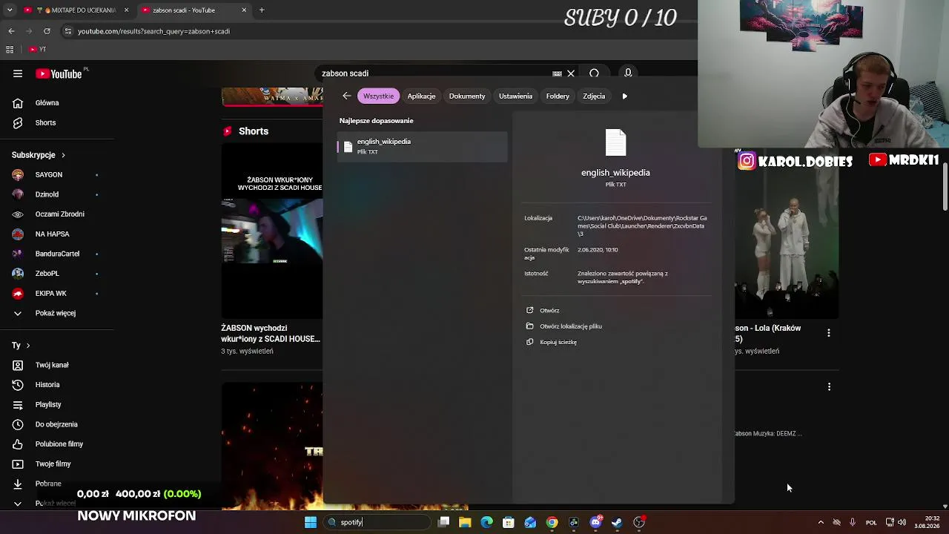Viewport: 949px width, 534px height.
Task: Switch to the Zdjęcia filter
Action: click(594, 96)
